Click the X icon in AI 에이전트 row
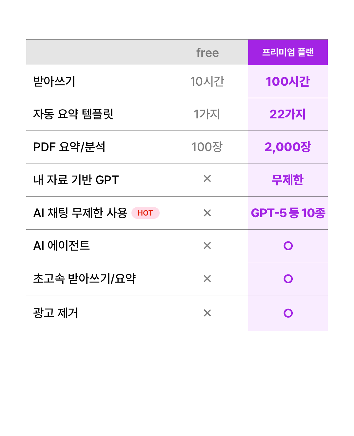The height and width of the screenshot is (436, 354). point(207,246)
